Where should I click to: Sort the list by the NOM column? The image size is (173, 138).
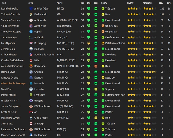pos(4,3)
